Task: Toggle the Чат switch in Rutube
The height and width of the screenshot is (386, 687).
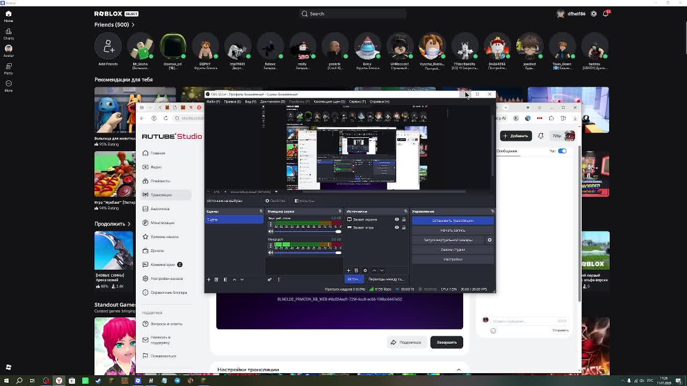Action: coord(562,151)
